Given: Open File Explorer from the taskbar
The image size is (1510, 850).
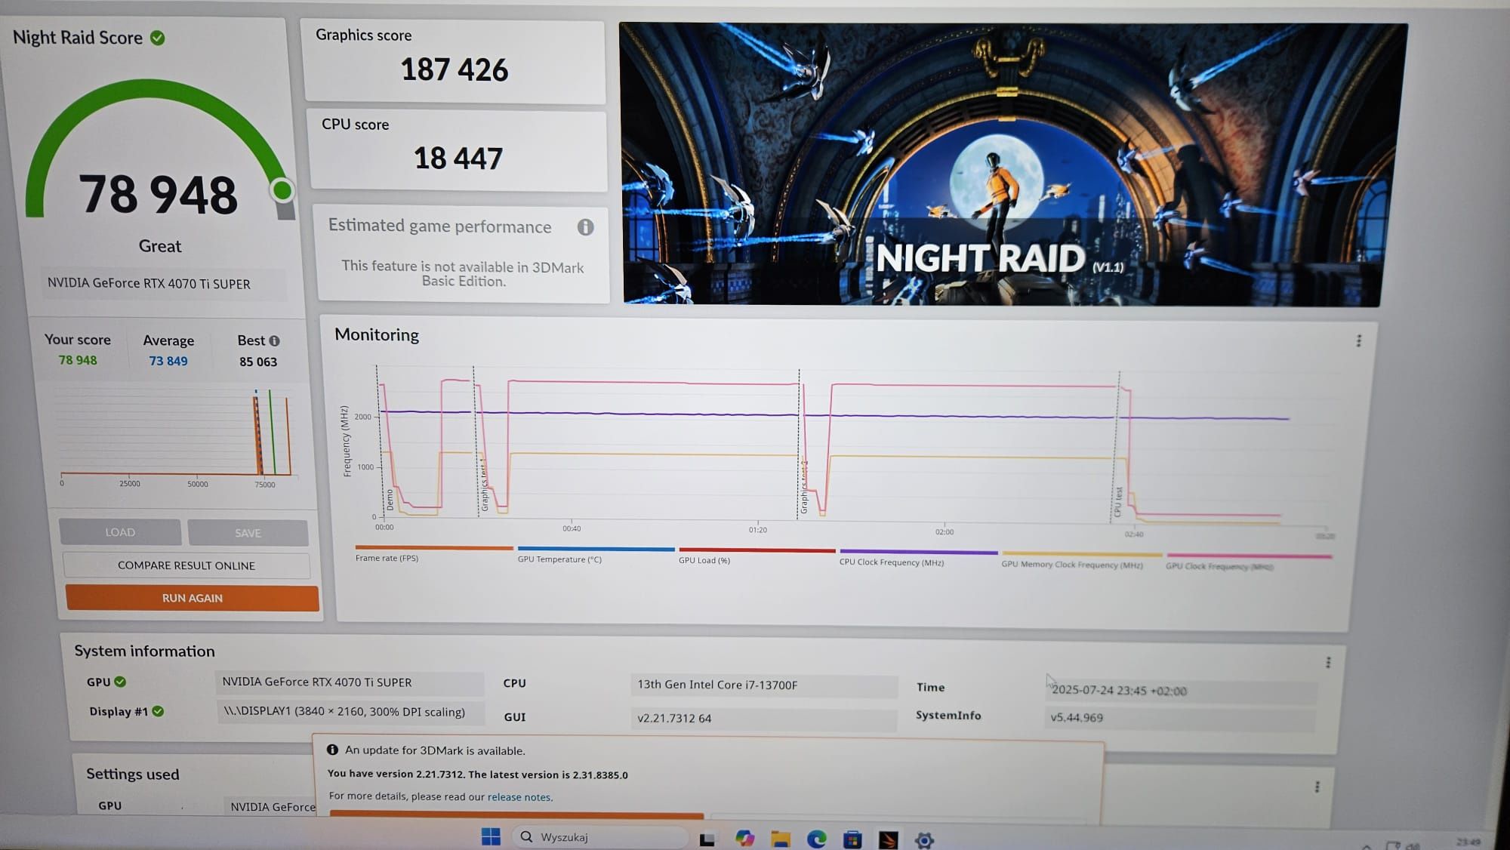Looking at the screenshot, I should pos(781,839).
